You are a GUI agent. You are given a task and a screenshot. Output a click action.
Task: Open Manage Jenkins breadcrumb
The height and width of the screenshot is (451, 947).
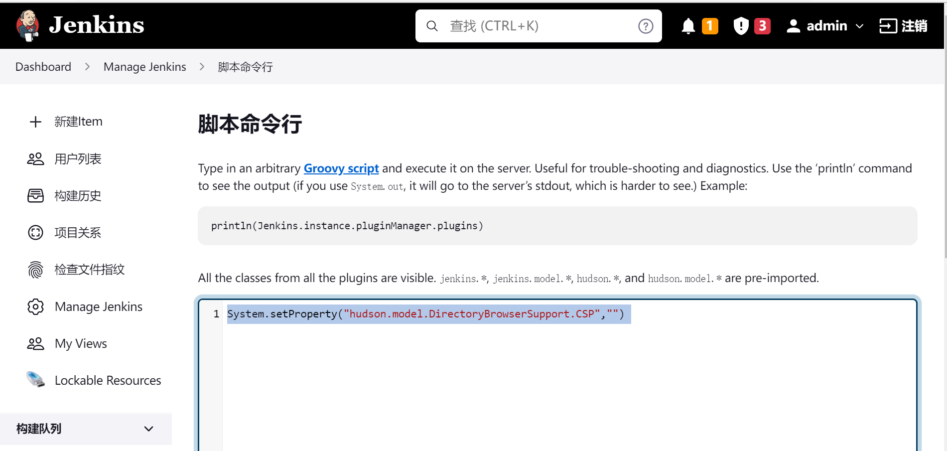click(x=145, y=67)
